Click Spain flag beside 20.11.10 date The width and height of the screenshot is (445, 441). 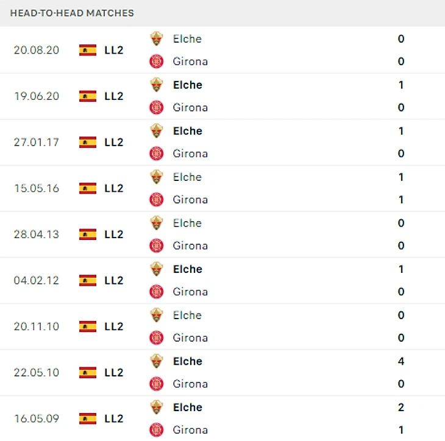click(88, 326)
